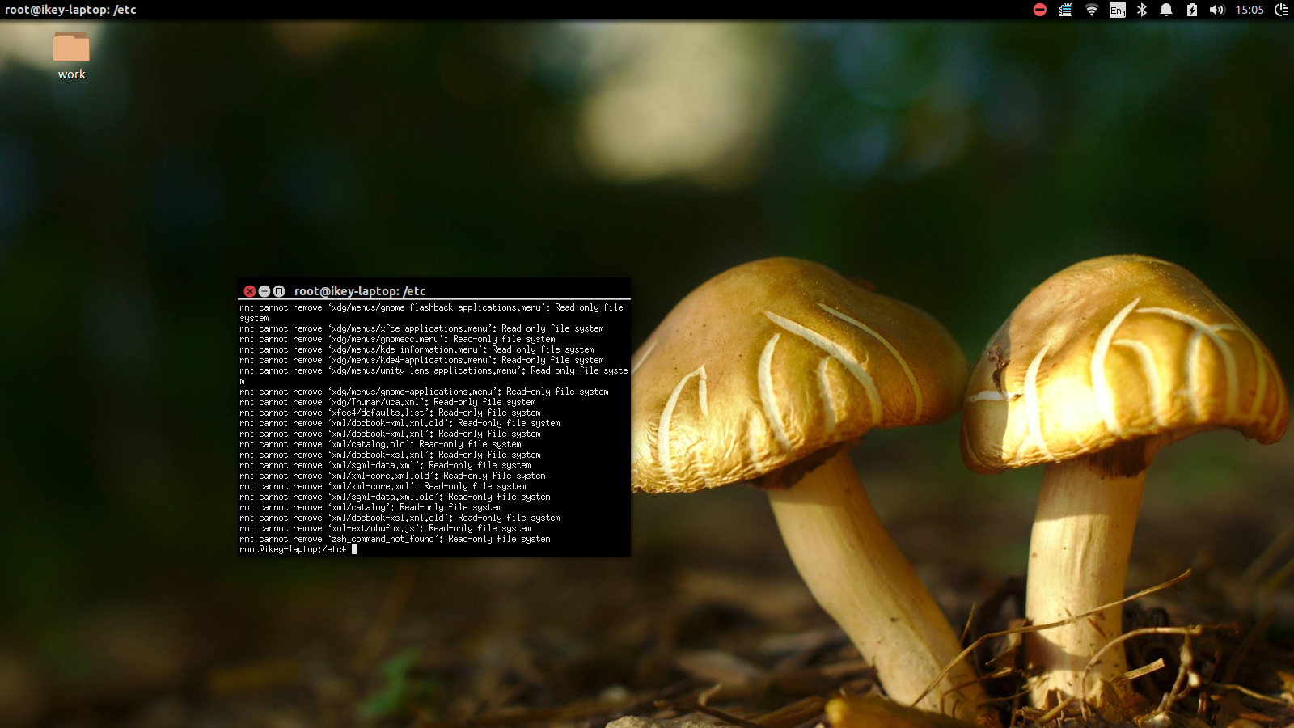Click the line mentioning xfce-applications.menu
Viewport: 1294px width, 728px height.
(x=421, y=328)
